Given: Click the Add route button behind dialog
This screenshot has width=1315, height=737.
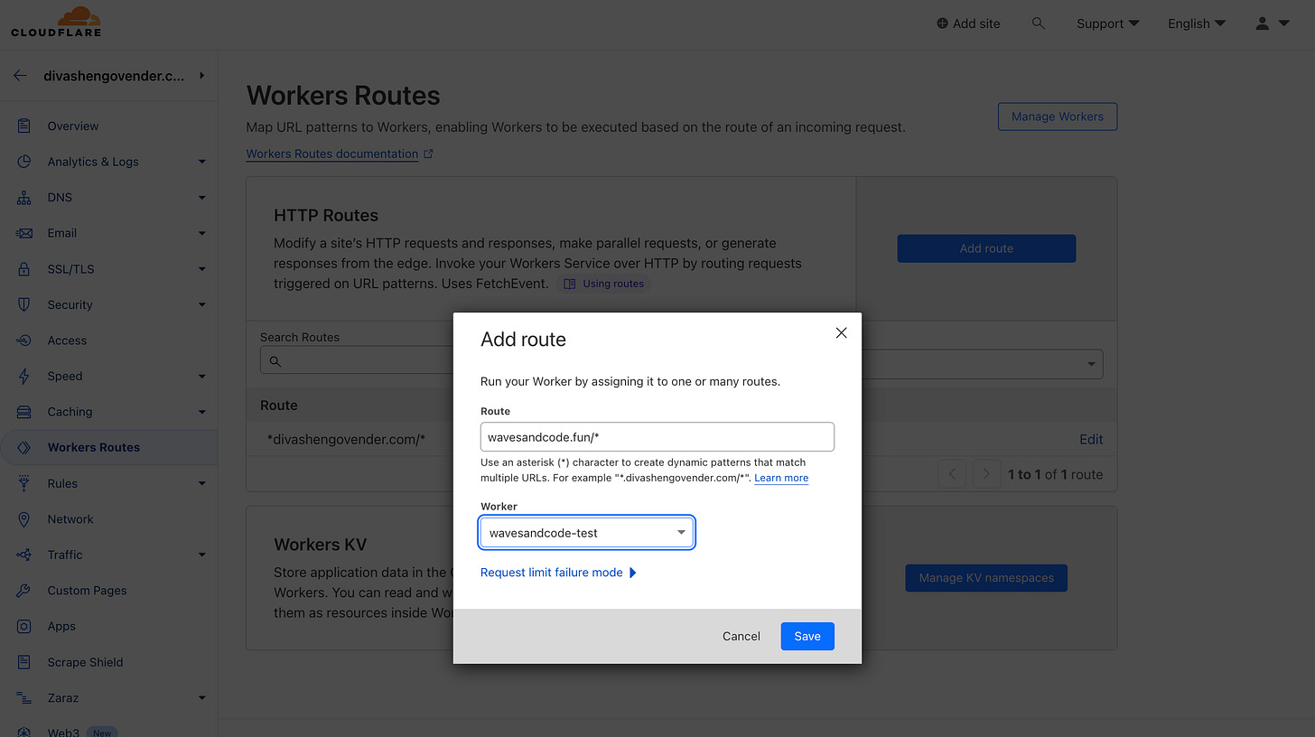Looking at the screenshot, I should (986, 248).
